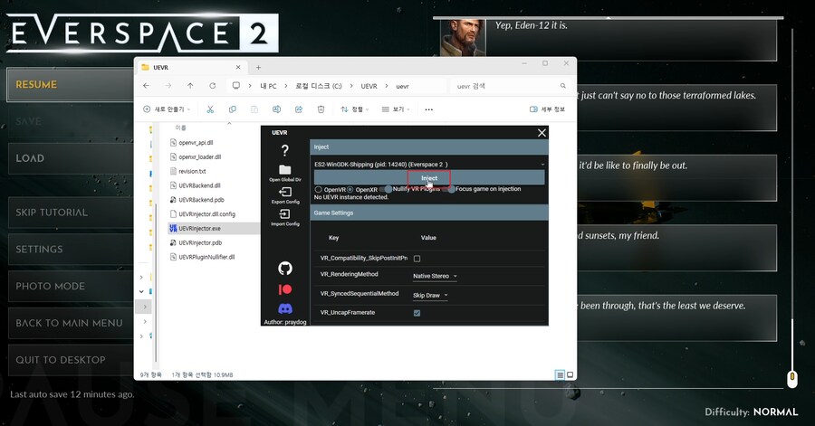Open the 새로 만들기 (New) dropdown
The image size is (815, 426).
point(167,109)
